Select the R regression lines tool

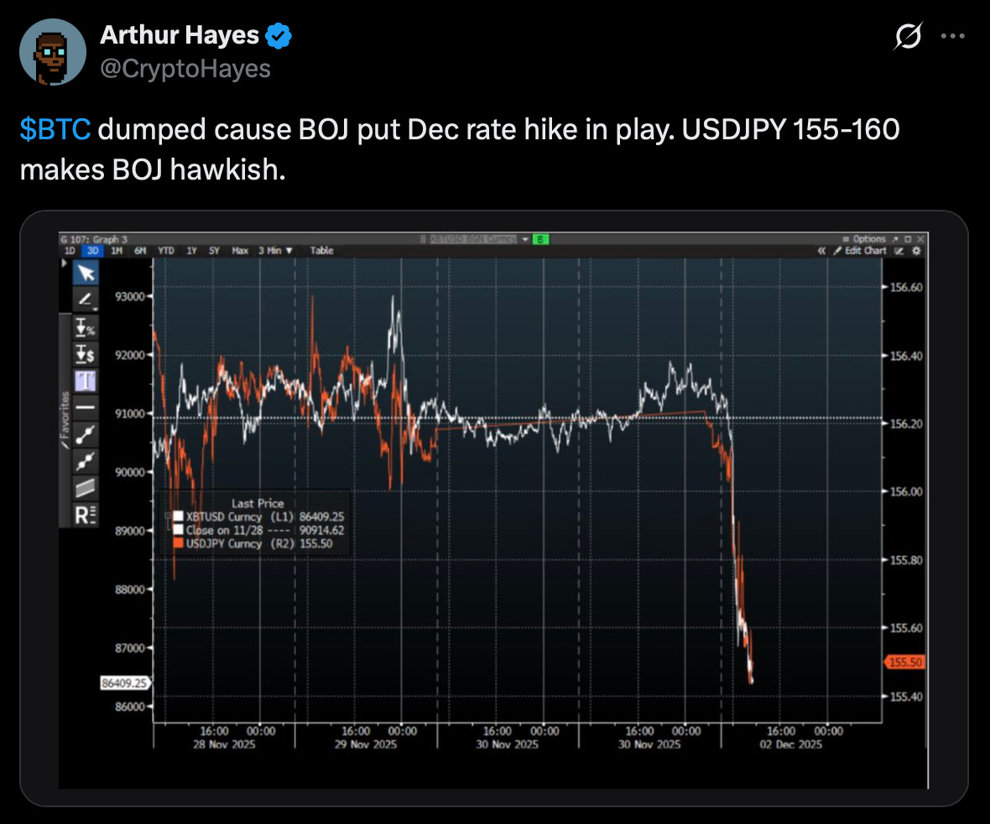point(86,514)
